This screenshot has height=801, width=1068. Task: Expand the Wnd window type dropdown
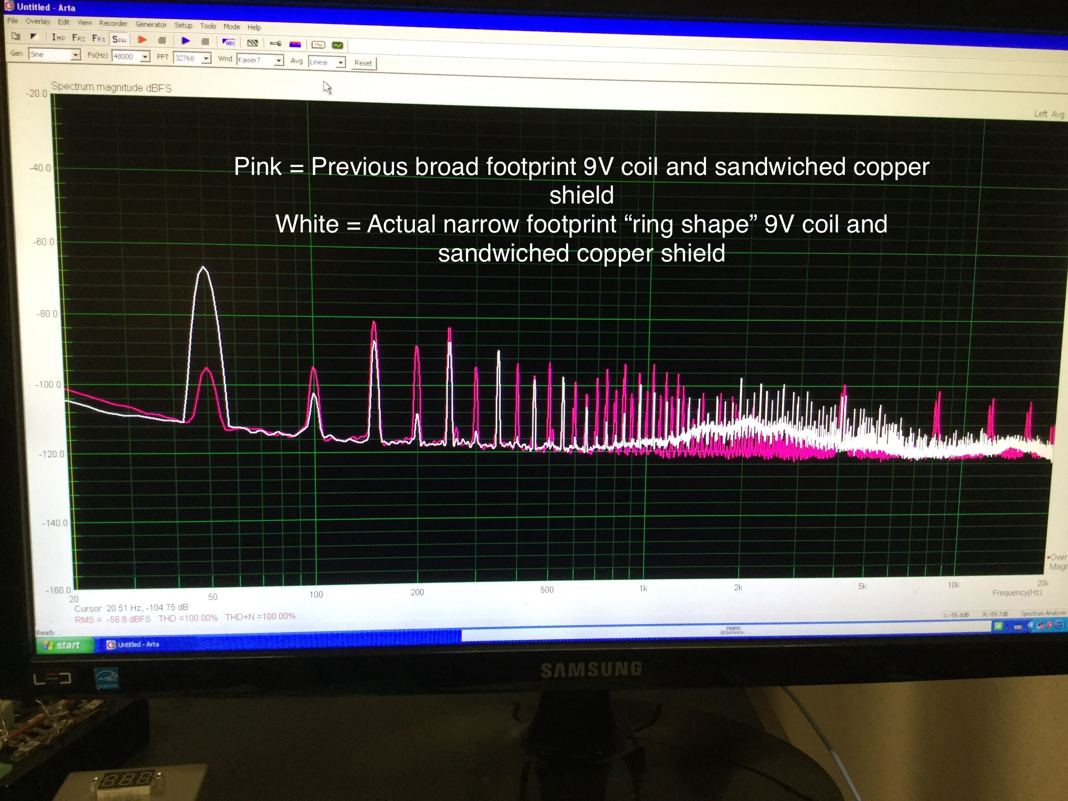tap(279, 61)
